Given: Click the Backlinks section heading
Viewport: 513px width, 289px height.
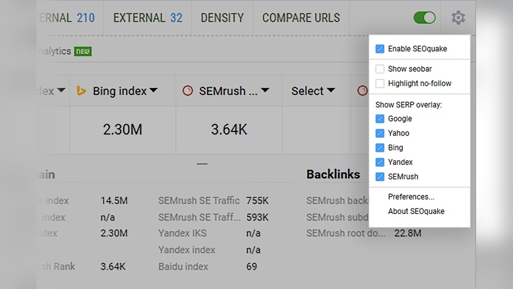Looking at the screenshot, I should coord(333,175).
